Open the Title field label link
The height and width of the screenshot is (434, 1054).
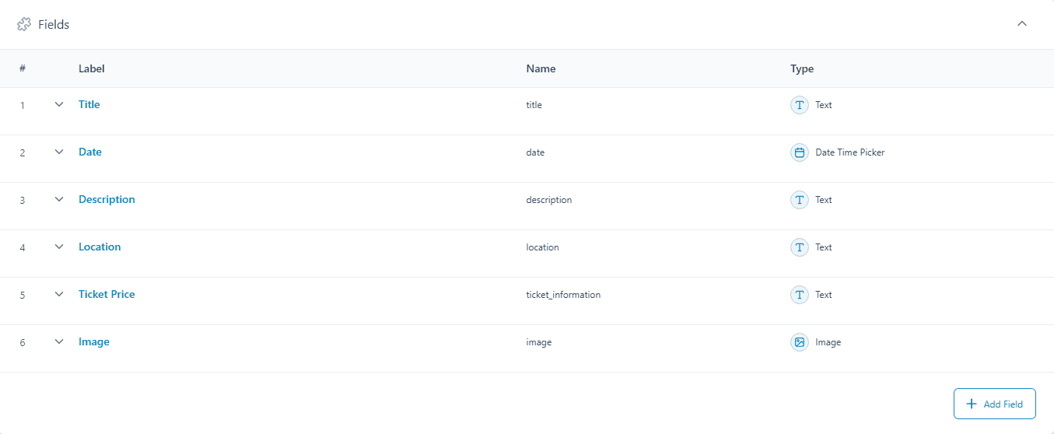89,104
